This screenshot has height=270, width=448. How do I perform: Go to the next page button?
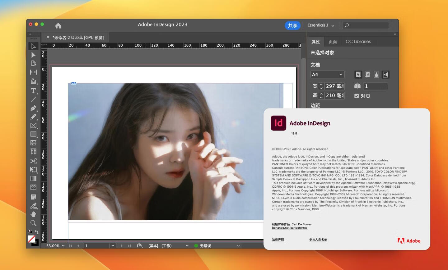[x=121, y=246]
